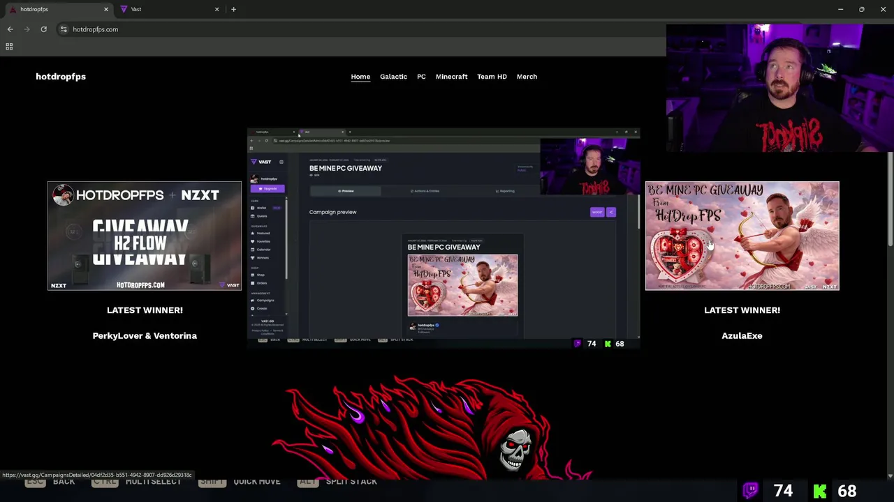Restore down the browser window

(x=861, y=9)
